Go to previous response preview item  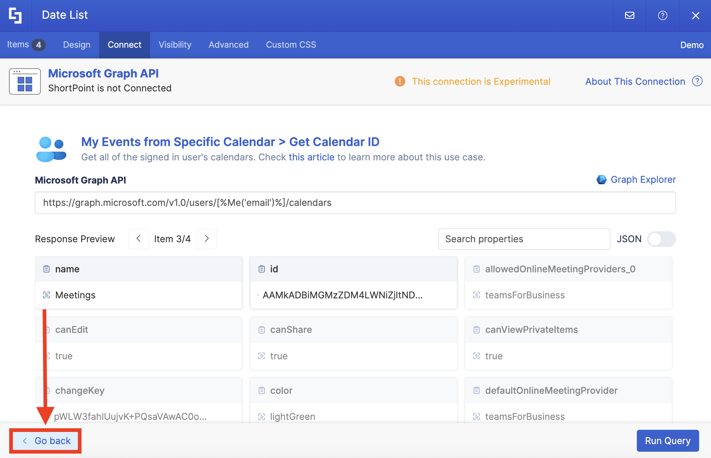pos(138,239)
